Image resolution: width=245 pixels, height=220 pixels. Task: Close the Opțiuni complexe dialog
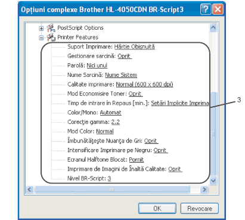pos(218,10)
